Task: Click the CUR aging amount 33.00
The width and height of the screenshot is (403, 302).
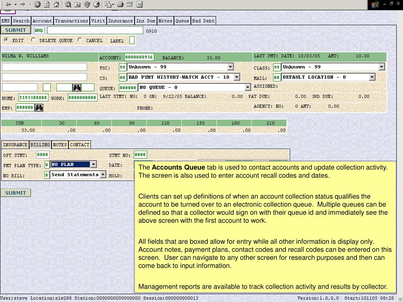Action: [28, 130]
